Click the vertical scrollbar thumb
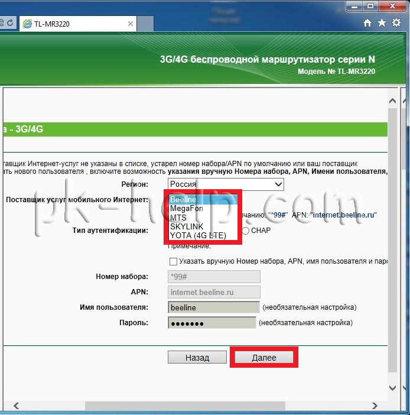410x415 pixels. [x=392, y=239]
